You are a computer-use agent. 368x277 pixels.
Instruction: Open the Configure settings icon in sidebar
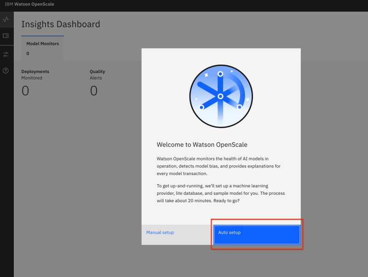[6, 54]
